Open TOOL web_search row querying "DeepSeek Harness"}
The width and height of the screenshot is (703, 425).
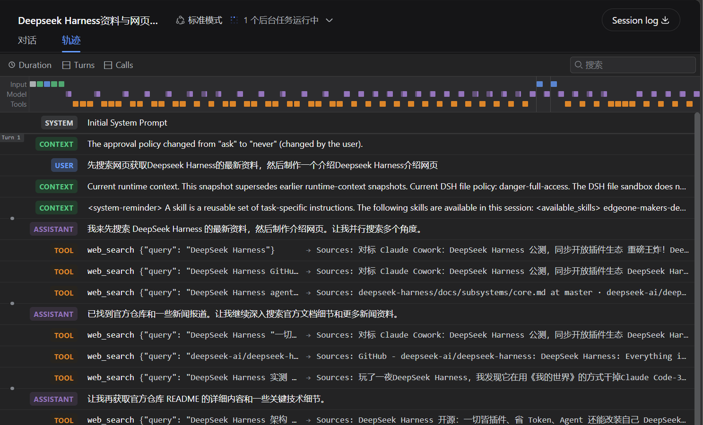pyautogui.click(x=347, y=250)
